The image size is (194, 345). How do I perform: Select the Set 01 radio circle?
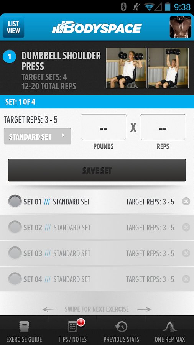pos(15,201)
